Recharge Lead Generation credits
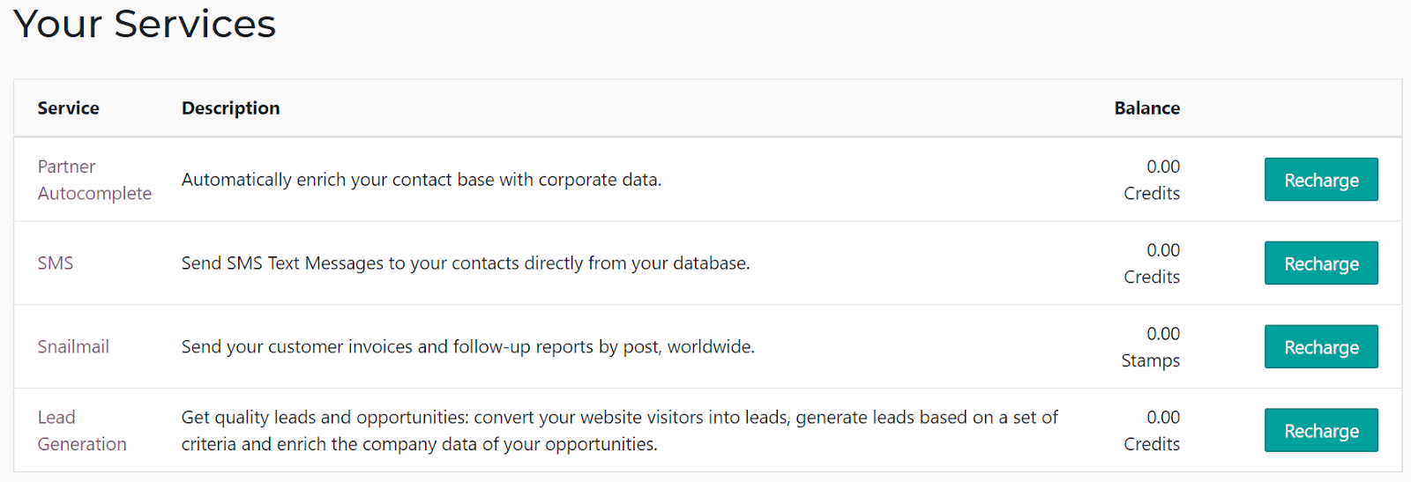1411x482 pixels. click(x=1320, y=431)
